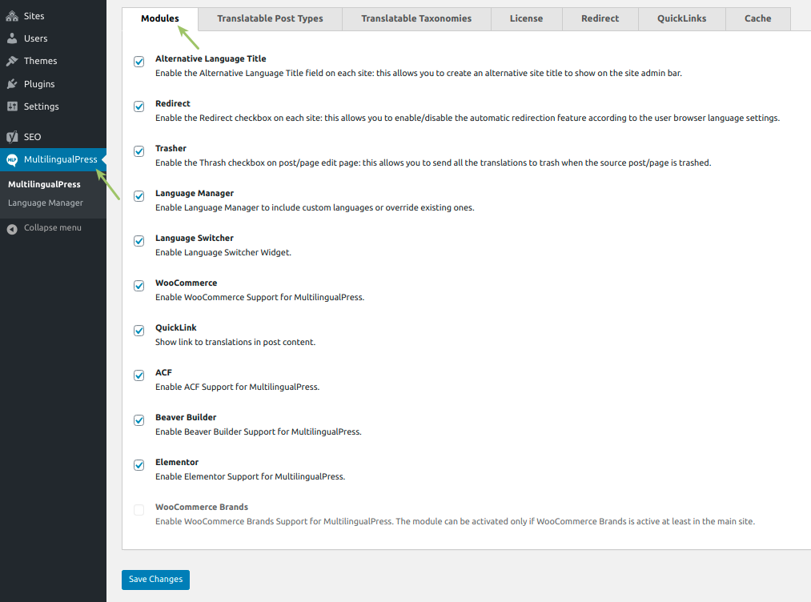Screen dimensions: 811x602
Task: Click the Plugins plug icon
Action: (x=12, y=84)
